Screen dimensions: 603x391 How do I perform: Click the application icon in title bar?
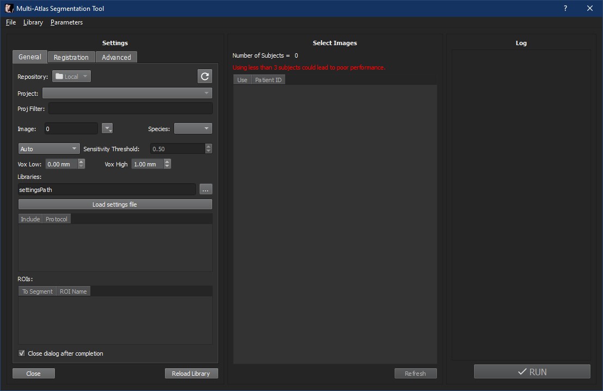tap(9, 8)
